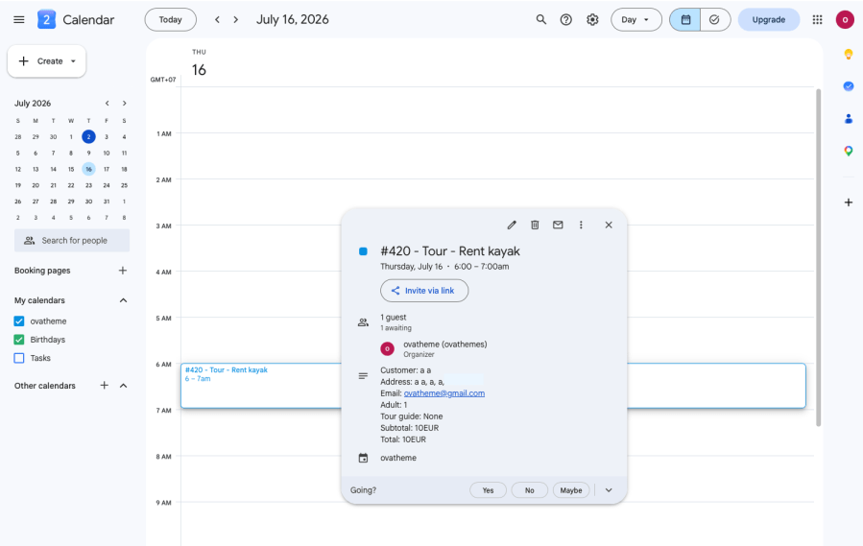Respond Yes to Going

point(488,490)
